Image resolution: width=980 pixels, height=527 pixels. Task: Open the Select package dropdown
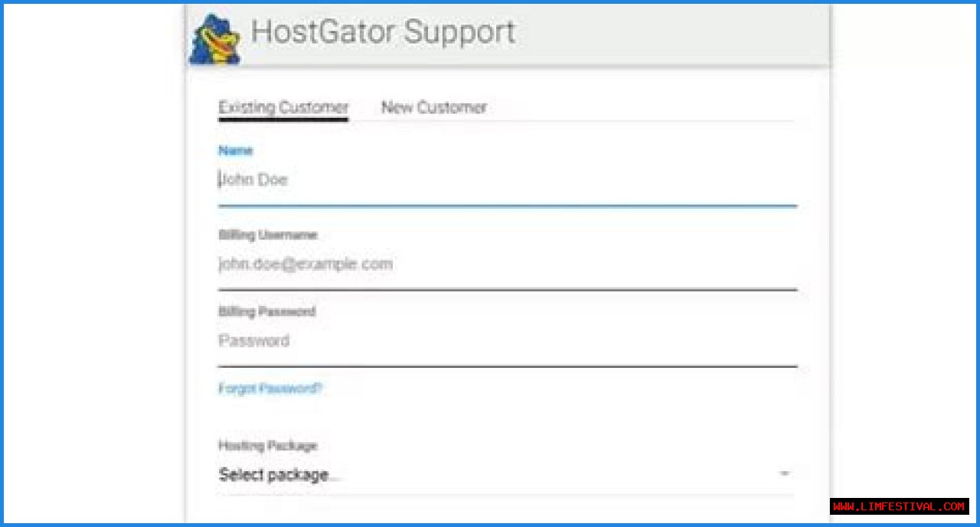pos(498,475)
